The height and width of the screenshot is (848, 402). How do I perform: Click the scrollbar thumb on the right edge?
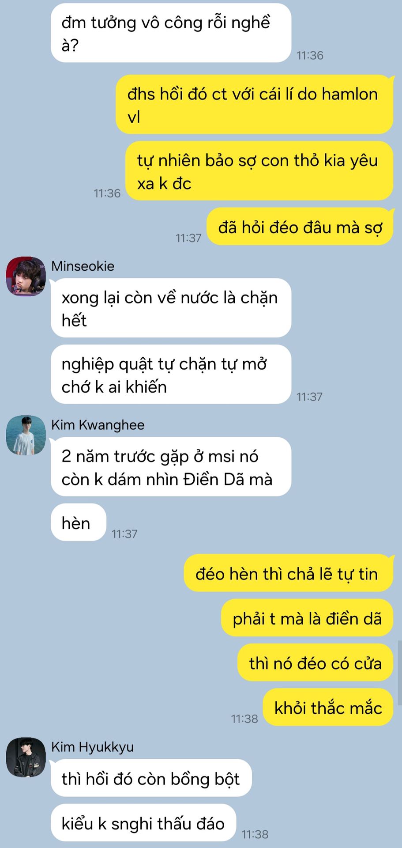tap(399, 673)
